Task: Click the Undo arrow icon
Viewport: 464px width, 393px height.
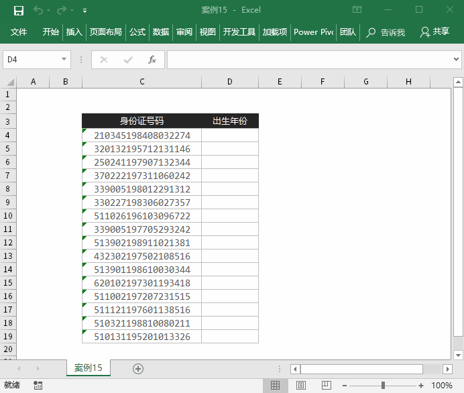Action: pyautogui.click(x=38, y=10)
